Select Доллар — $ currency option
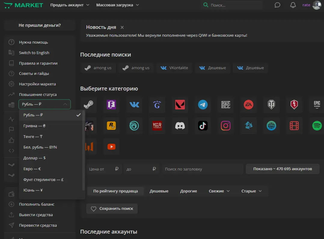This screenshot has height=239, width=324. click(x=35, y=158)
